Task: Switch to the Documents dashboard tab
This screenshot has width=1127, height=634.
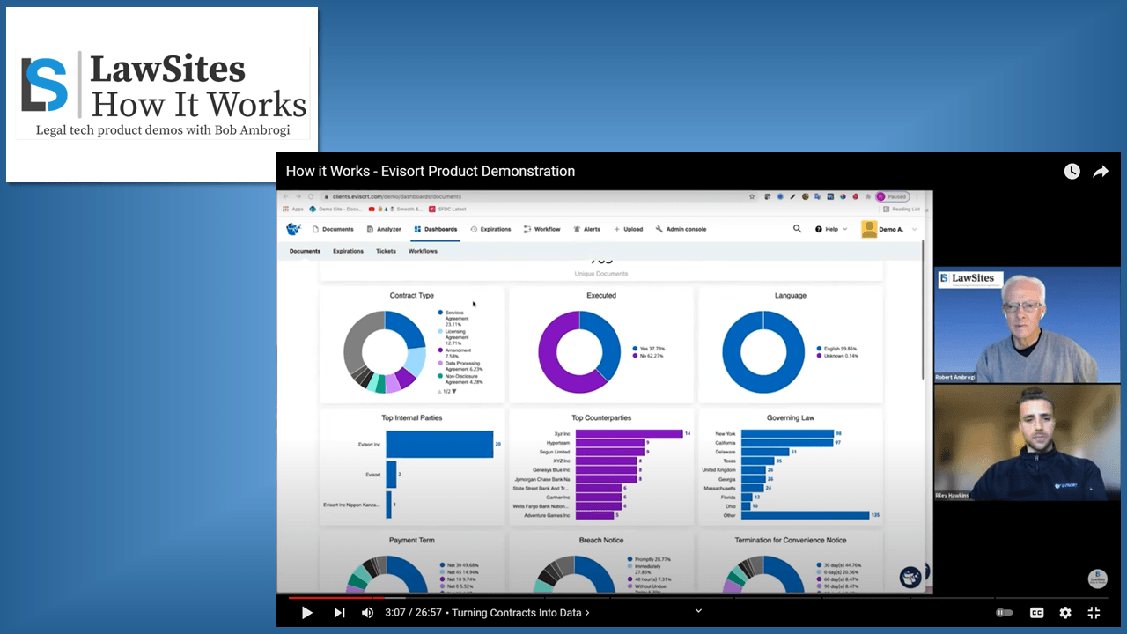Action: click(306, 251)
